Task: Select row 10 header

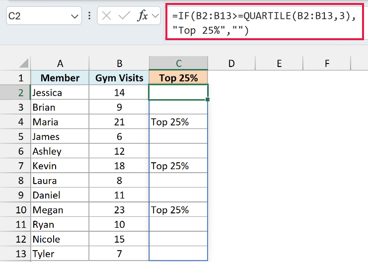Action: point(15,210)
